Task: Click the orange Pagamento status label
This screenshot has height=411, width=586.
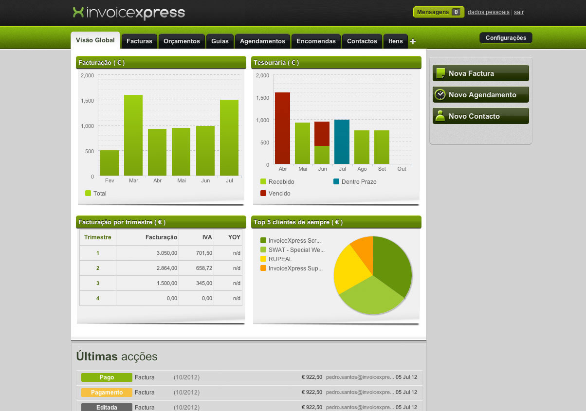Action: point(107,393)
